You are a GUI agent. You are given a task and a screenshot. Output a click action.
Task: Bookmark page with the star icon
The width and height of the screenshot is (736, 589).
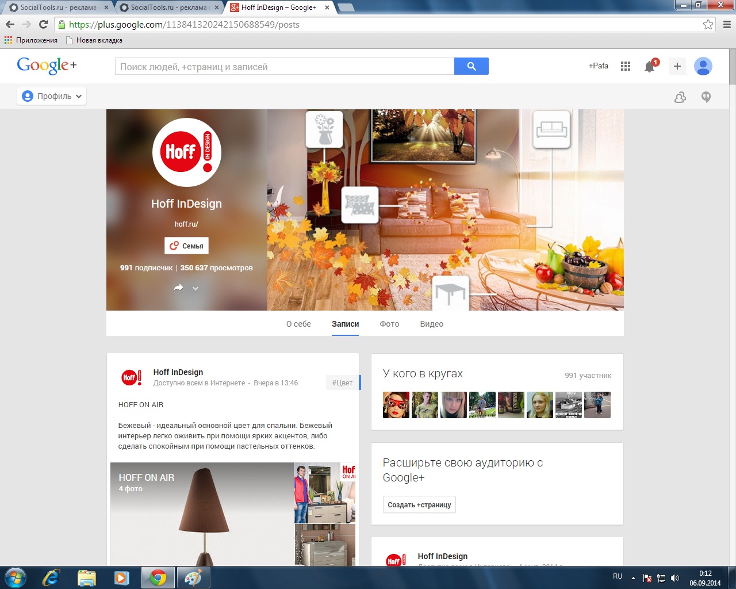[708, 24]
